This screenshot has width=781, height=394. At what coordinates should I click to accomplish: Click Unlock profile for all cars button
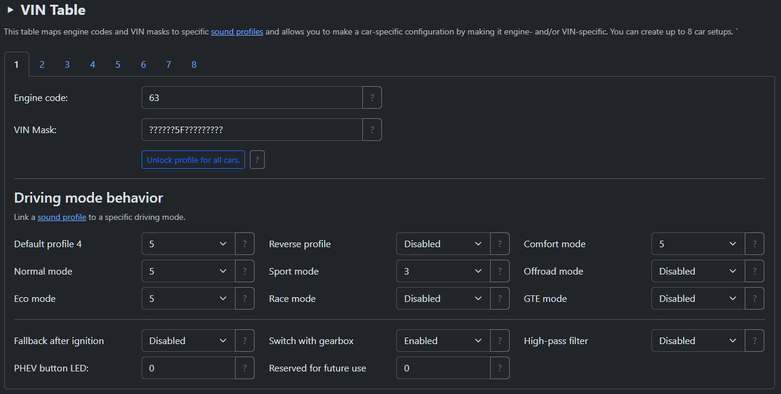[193, 160]
